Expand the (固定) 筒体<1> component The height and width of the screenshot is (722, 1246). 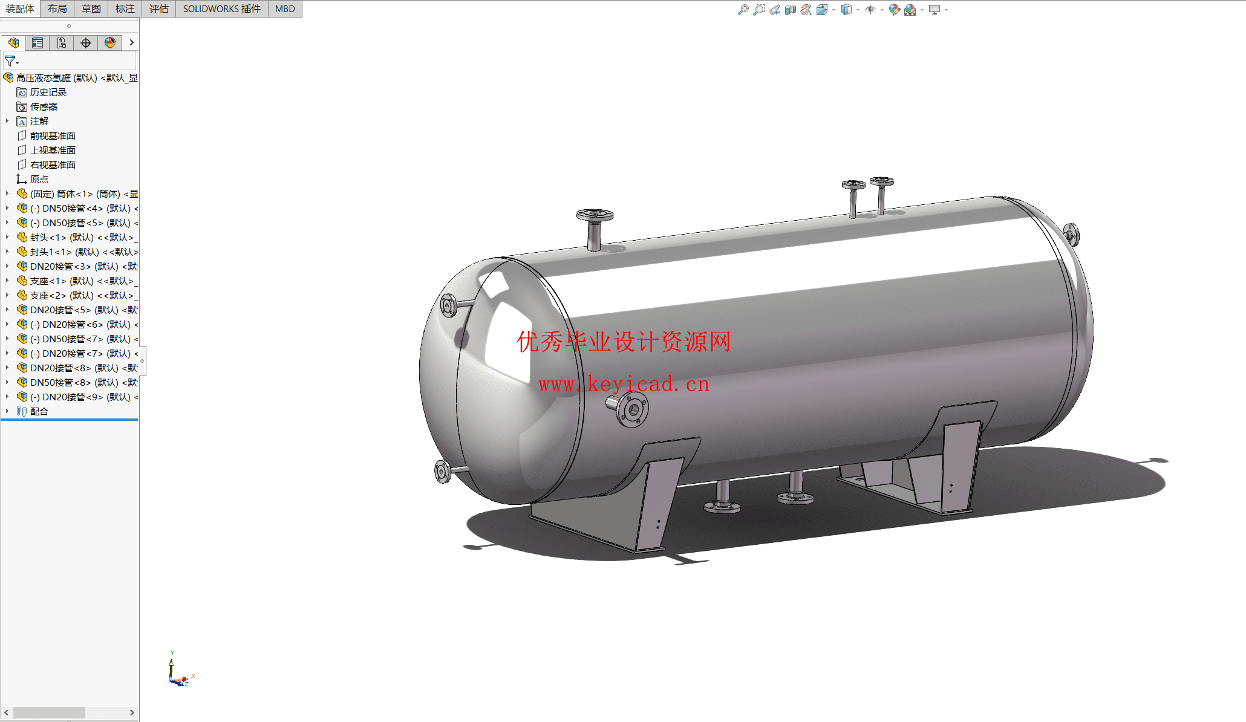click(x=7, y=194)
